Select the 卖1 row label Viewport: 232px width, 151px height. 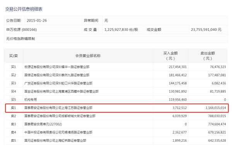click(14, 108)
